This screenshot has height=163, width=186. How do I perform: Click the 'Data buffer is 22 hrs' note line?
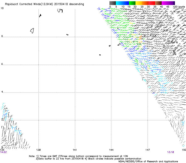click(x=88, y=159)
